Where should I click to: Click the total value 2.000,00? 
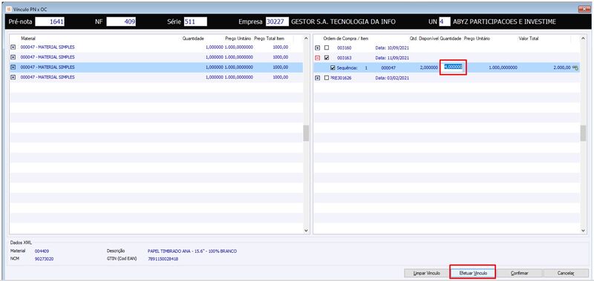[x=562, y=67]
